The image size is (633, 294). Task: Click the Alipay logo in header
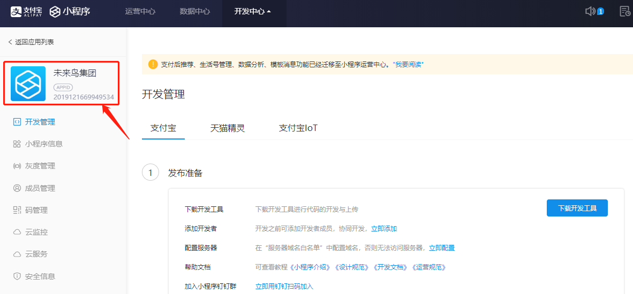click(x=27, y=11)
